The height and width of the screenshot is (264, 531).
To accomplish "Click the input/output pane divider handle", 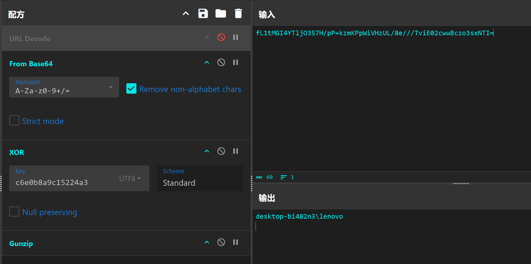I will point(461,183).
